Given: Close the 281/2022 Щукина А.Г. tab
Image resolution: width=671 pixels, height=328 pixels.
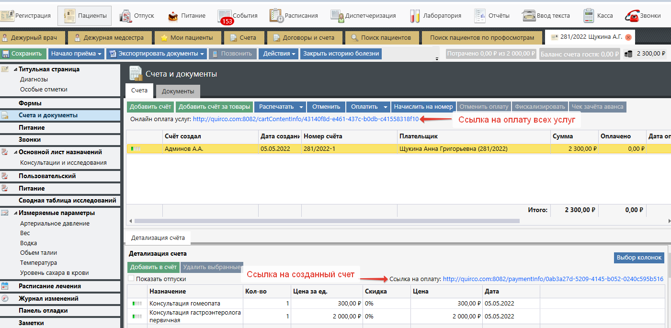Looking at the screenshot, I should coord(628,37).
